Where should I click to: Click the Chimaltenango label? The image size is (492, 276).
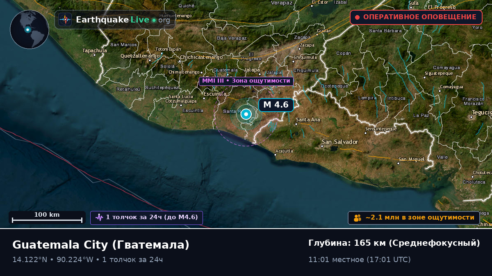click(x=184, y=72)
